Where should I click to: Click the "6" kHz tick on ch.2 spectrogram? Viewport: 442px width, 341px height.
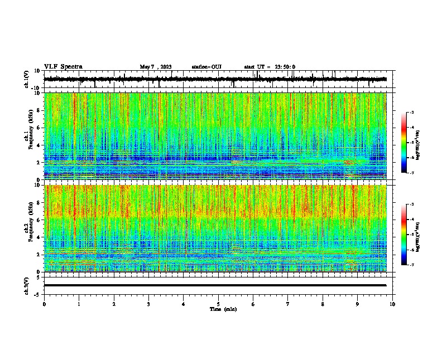pyautogui.click(x=39, y=220)
